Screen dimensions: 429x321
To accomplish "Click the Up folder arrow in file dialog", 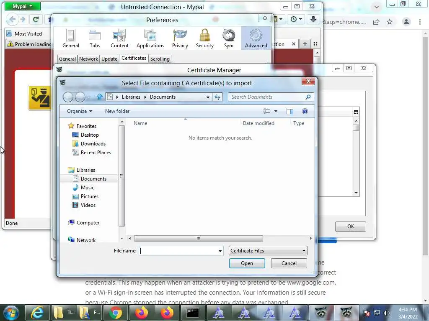I will point(100,97).
